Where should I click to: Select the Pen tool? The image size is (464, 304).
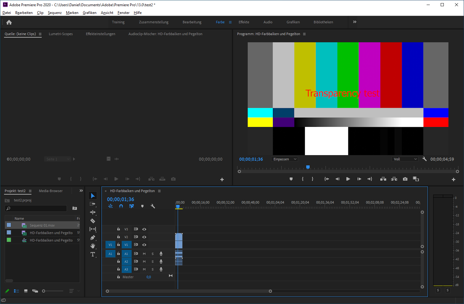point(93,238)
